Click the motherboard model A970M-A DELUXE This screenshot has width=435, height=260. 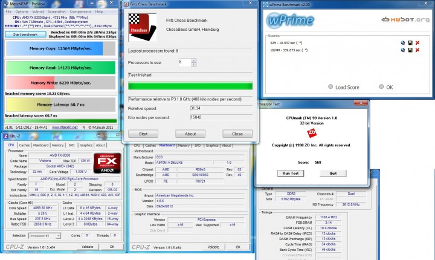pos(184,163)
